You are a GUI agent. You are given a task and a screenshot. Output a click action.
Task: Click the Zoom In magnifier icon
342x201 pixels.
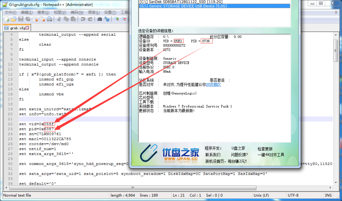[x=117, y=19]
